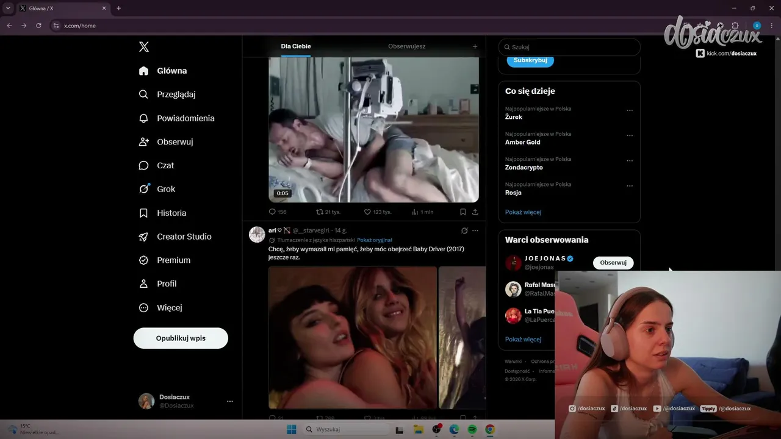Screen dimensions: 781x439
Task: Open the Baby Driver photo of two women
Action: pos(353,337)
